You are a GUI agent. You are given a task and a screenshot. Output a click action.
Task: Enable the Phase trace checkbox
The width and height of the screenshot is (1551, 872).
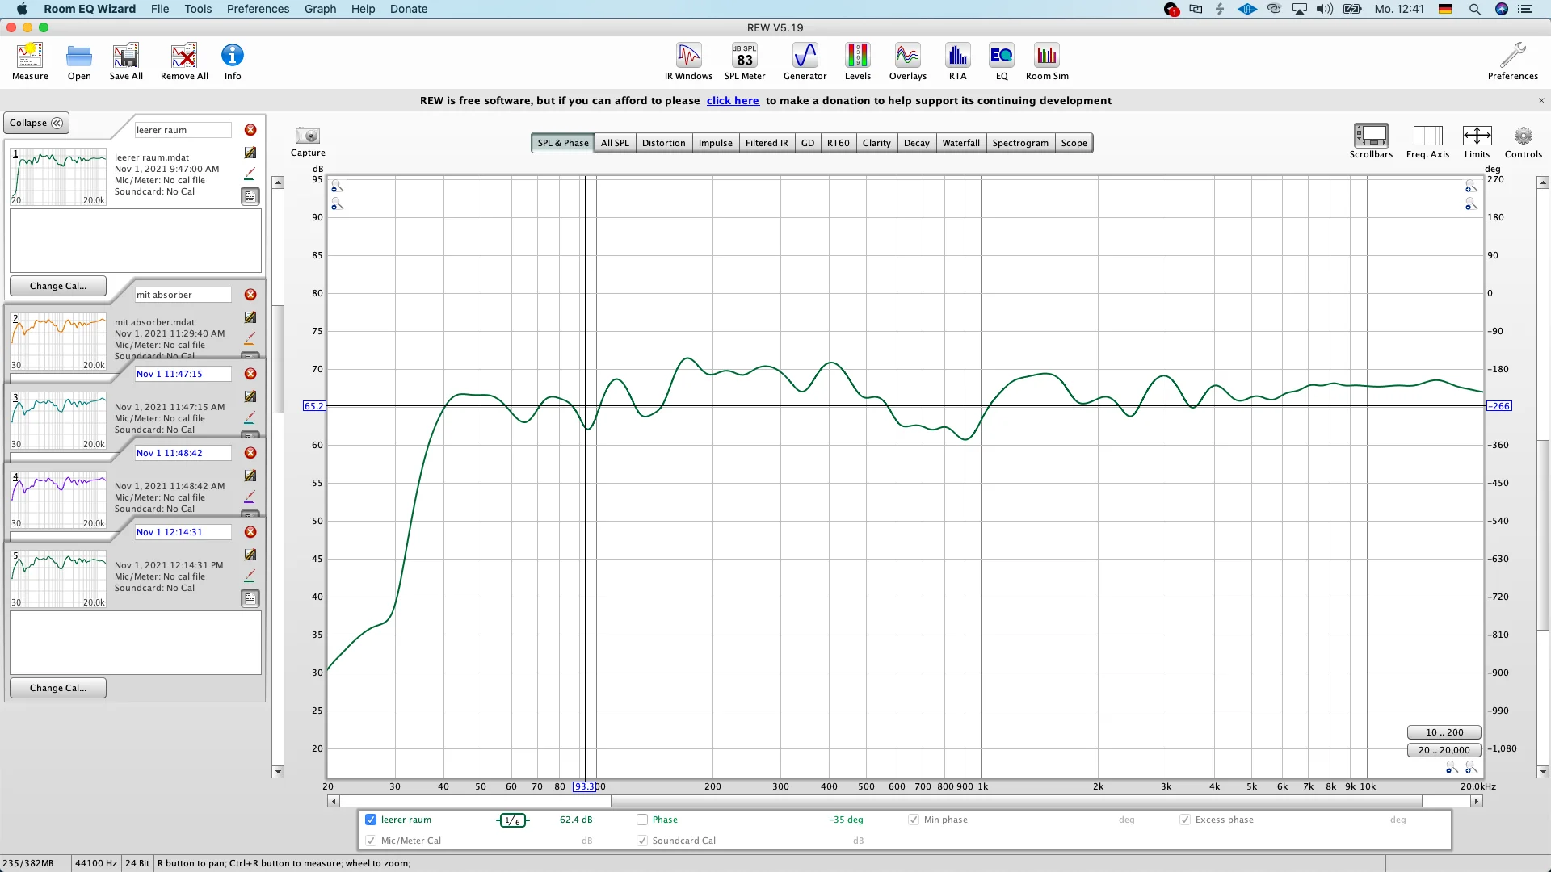pyautogui.click(x=642, y=820)
